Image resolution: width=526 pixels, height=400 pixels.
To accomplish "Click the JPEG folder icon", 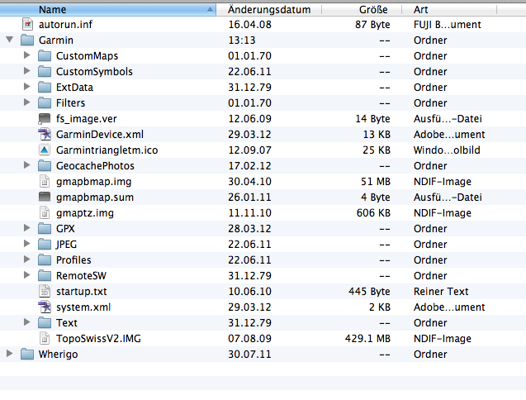I will (45, 244).
